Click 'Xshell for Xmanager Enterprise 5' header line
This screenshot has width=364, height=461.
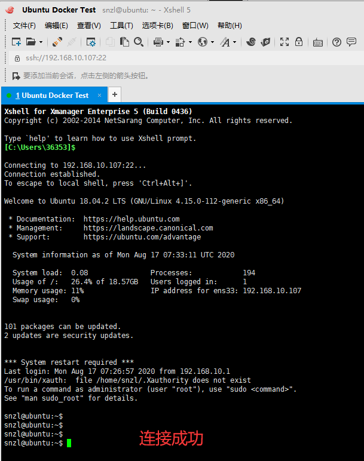98,112
